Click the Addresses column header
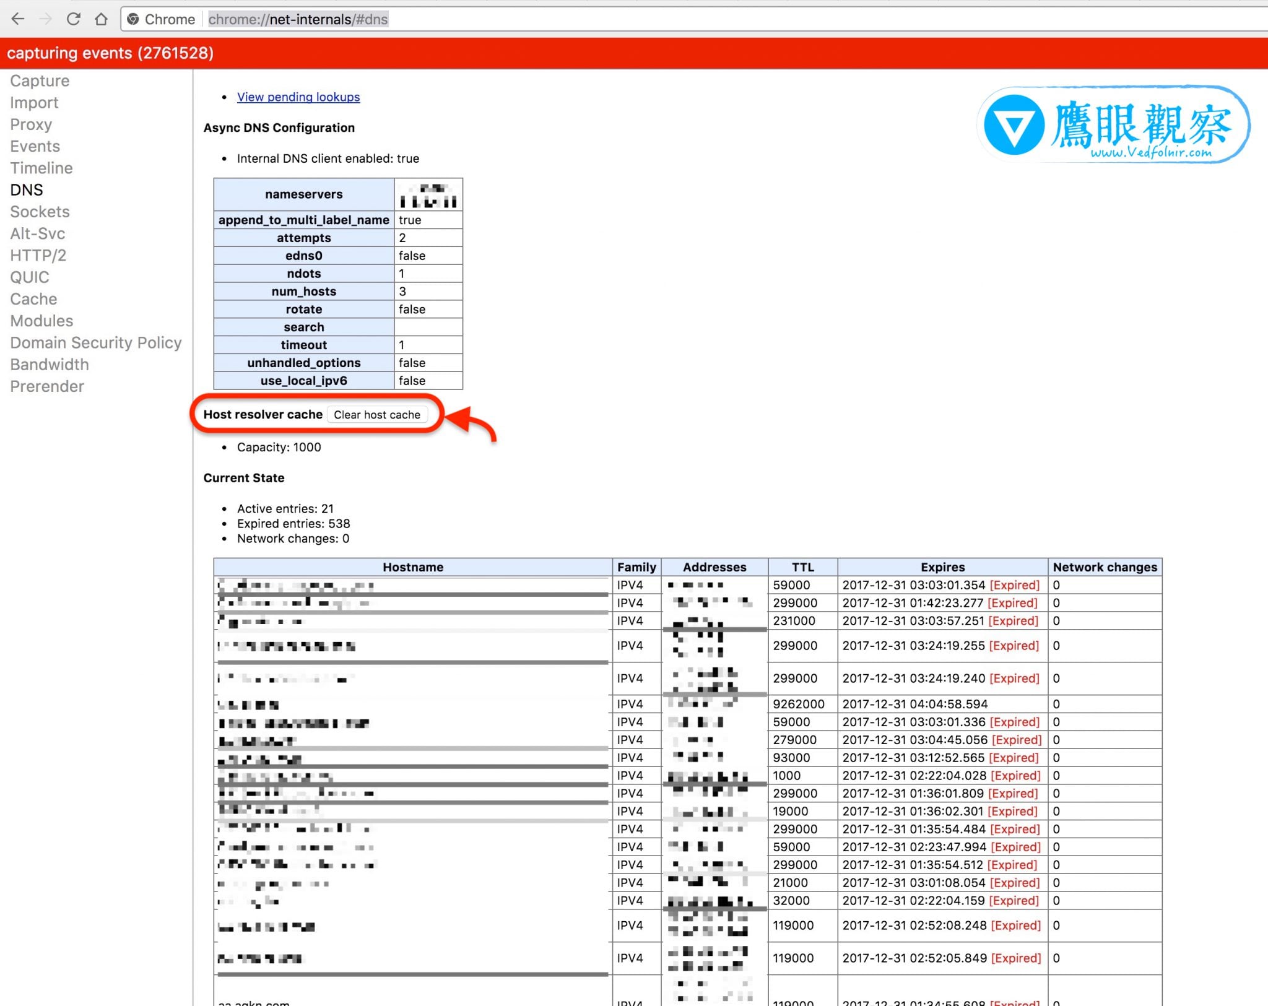The width and height of the screenshot is (1268, 1006). [714, 567]
